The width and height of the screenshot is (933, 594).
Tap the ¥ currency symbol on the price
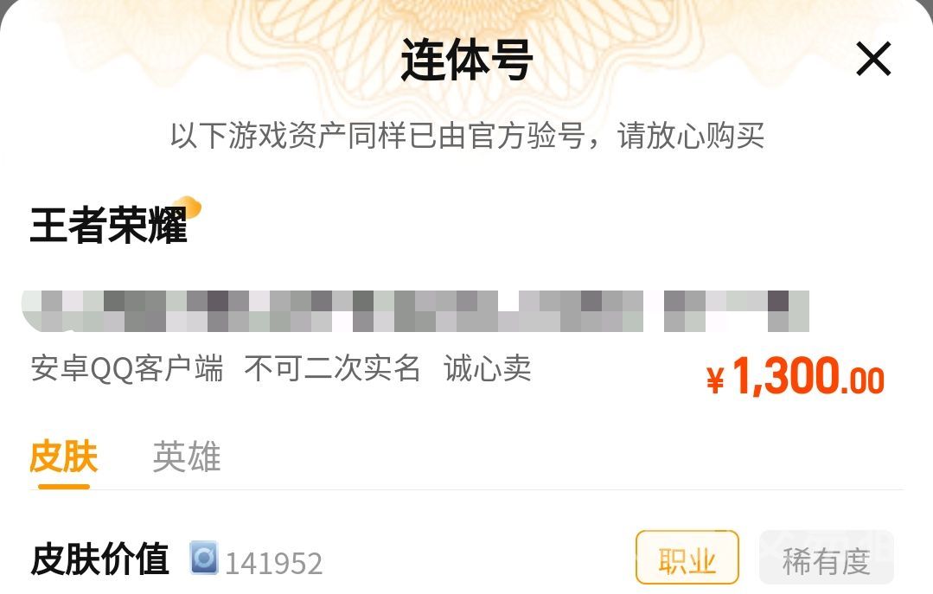point(715,380)
